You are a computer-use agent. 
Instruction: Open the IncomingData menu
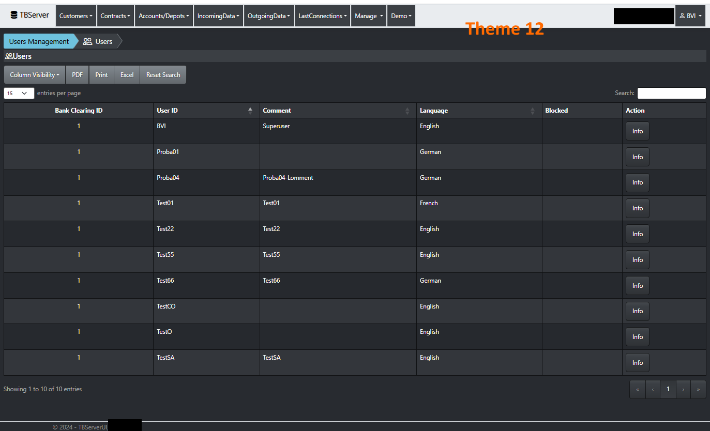[218, 16]
